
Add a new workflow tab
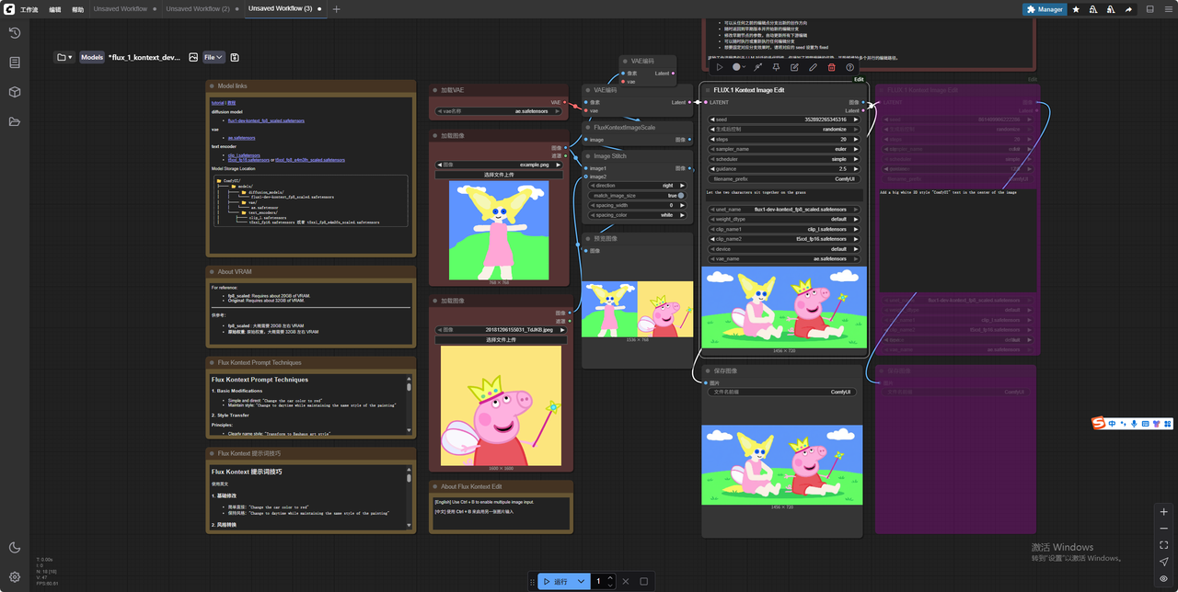coord(336,9)
